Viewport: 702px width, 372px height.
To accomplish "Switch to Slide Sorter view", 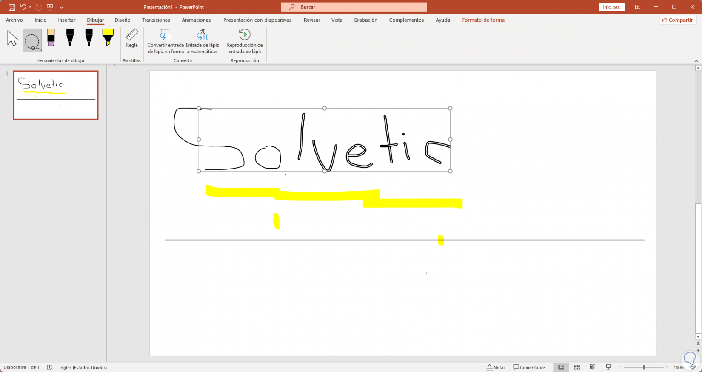I will pyautogui.click(x=577, y=367).
